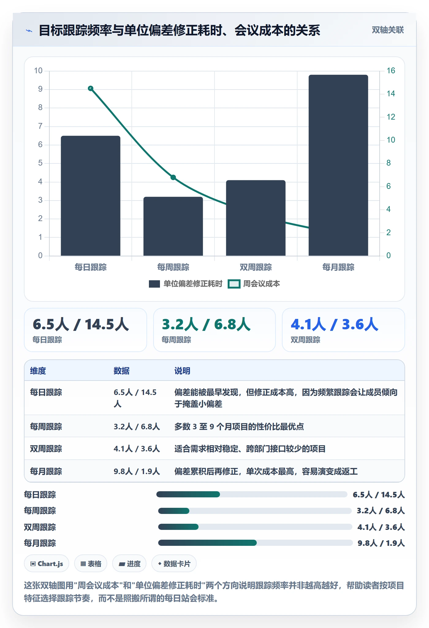Image resolution: width=429 pixels, height=628 pixels.
Task: Select the 每月跟踪 table row label
Action: tap(46, 471)
